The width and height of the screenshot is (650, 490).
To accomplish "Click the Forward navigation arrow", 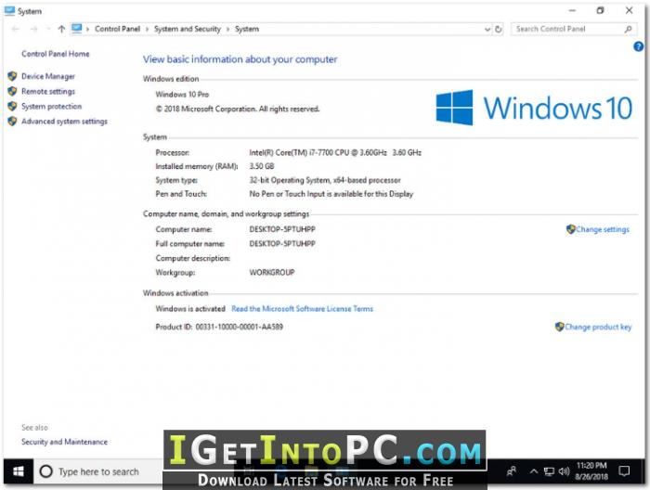I will click(34, 29).
